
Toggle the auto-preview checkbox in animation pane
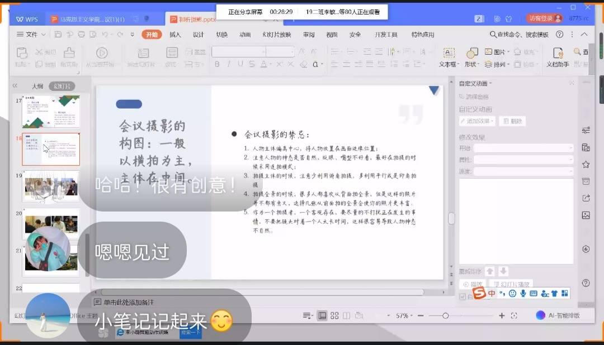463,296
